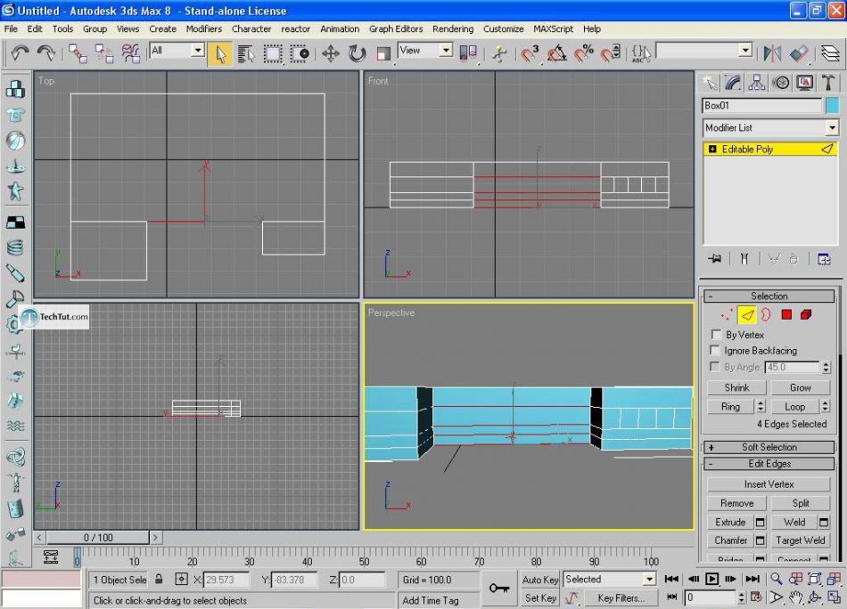Open the Customize menu
This screenshot has width=847, height=609.
tap(503, 29)
